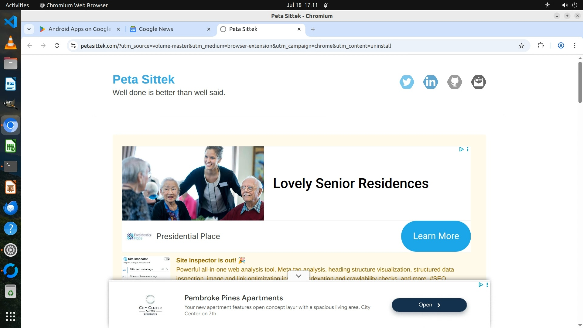
Task: Toggle the Site Inspector switch in thumbnail
Action: 167,259
